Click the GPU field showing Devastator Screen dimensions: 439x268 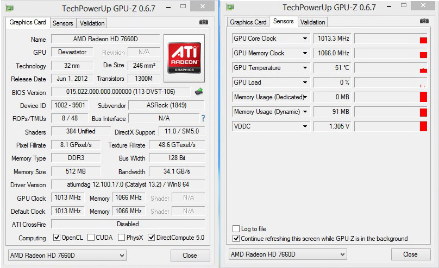coord(72,52)
